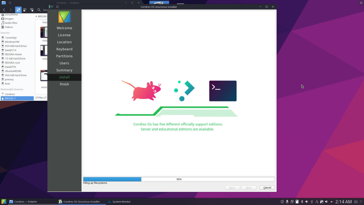Select the License step in installer sidebar
The height and width of the screenshot is (205, 364).
point(64,35)
